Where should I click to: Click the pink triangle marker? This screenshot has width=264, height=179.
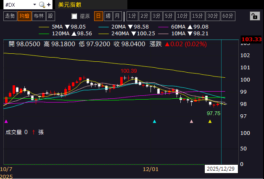(192, 121)
